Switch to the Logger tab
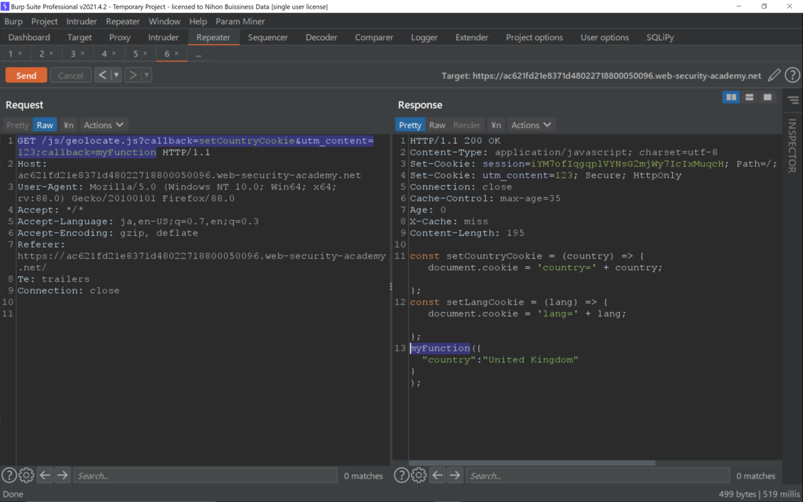Viewport: 803px width, 502px height. click(x=424, y=37)
